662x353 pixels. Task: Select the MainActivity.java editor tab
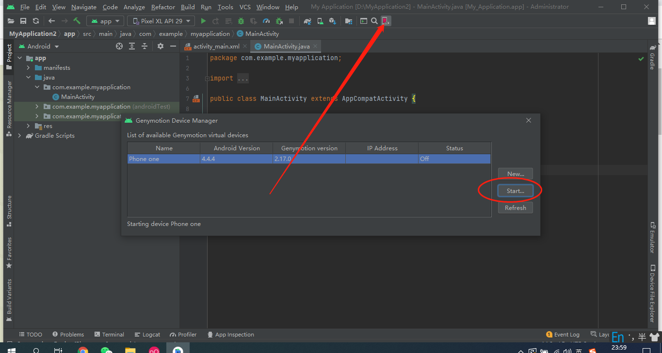[x=287, y=47]
